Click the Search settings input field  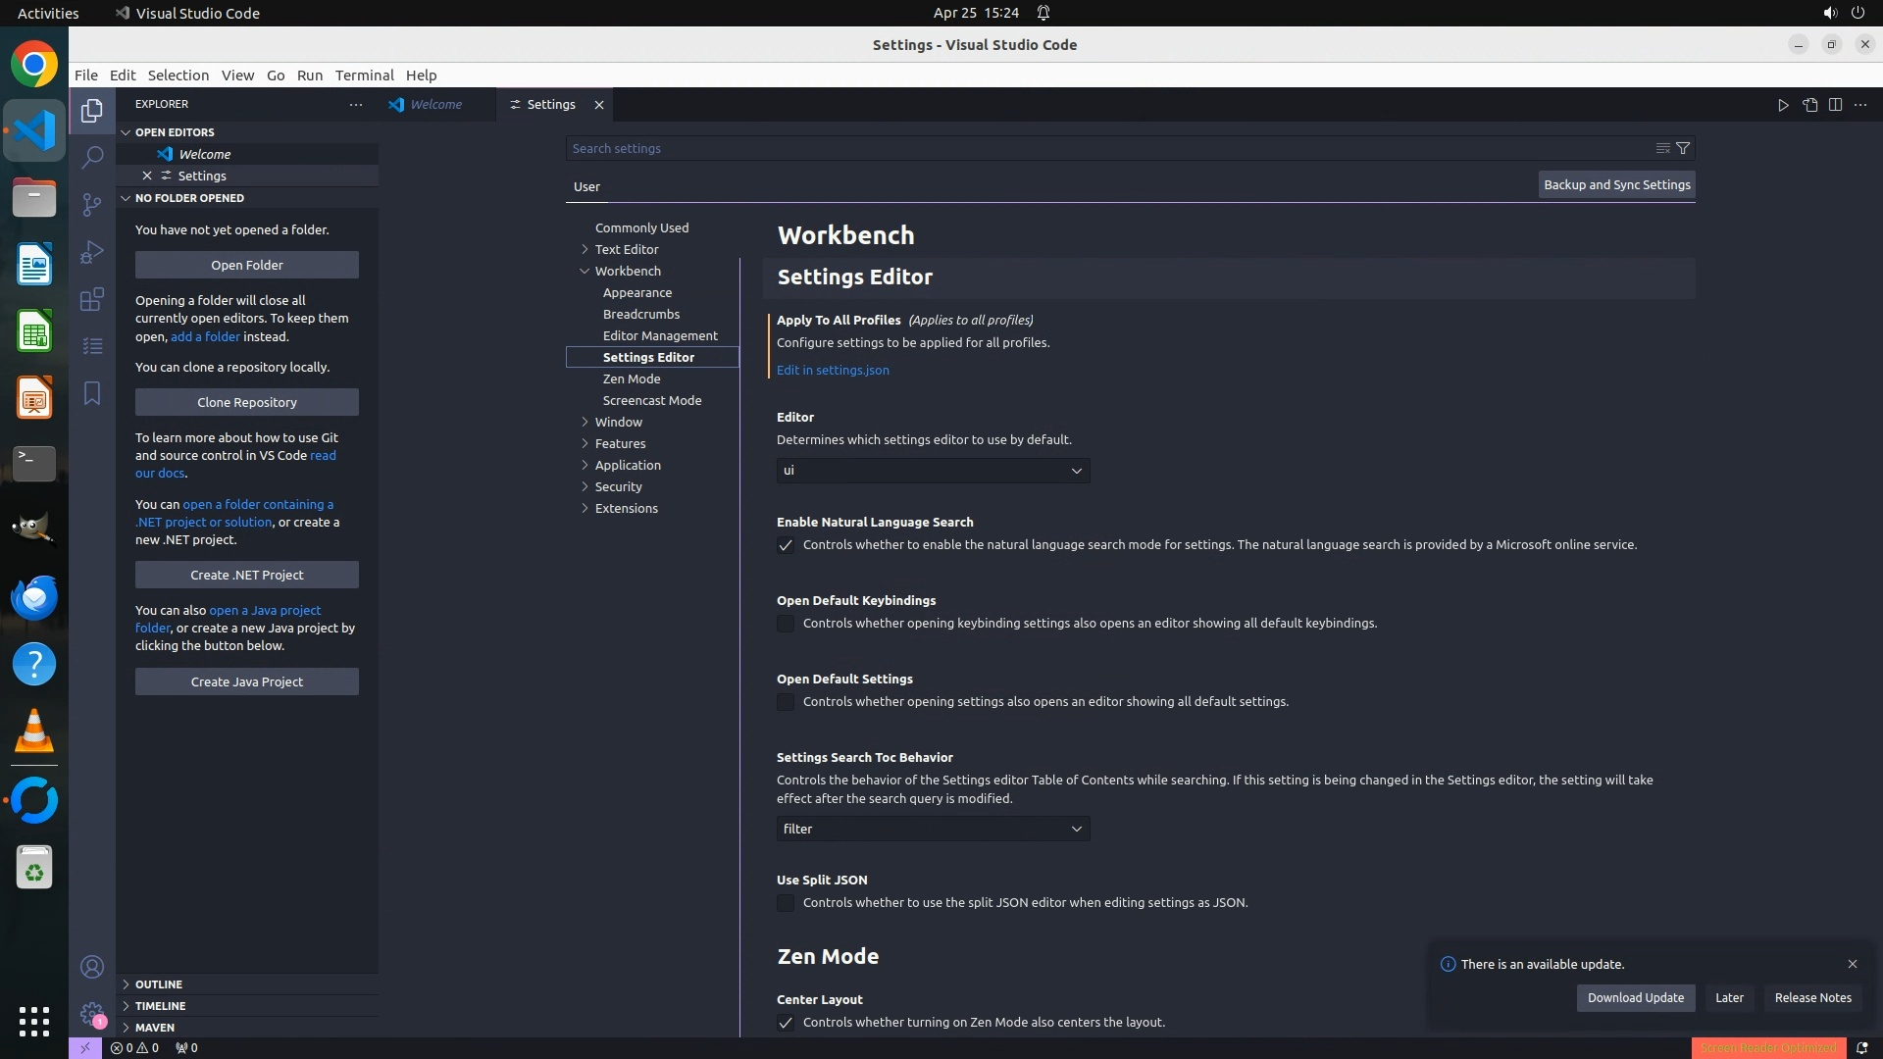[x=1108, y=148]
